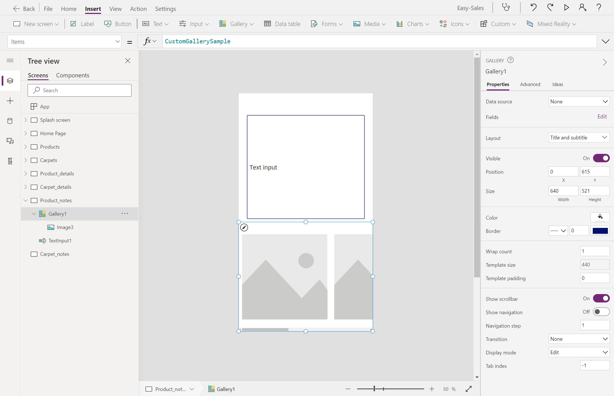Expand the Products screen node
Screen dimensions: 614x396
[26, 147]
